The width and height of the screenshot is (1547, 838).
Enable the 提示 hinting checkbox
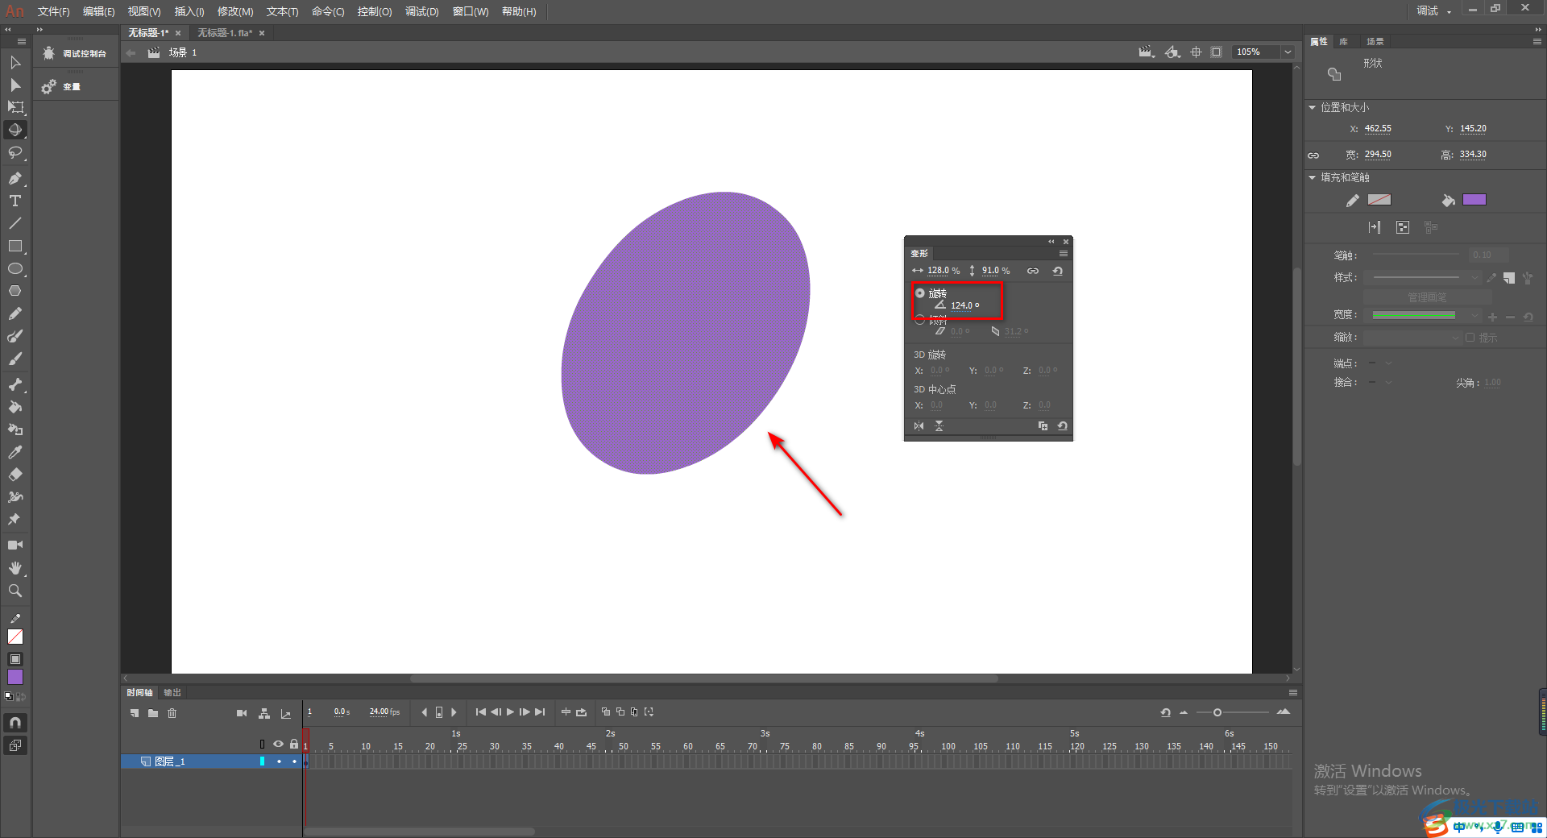tap(1470, 338)
